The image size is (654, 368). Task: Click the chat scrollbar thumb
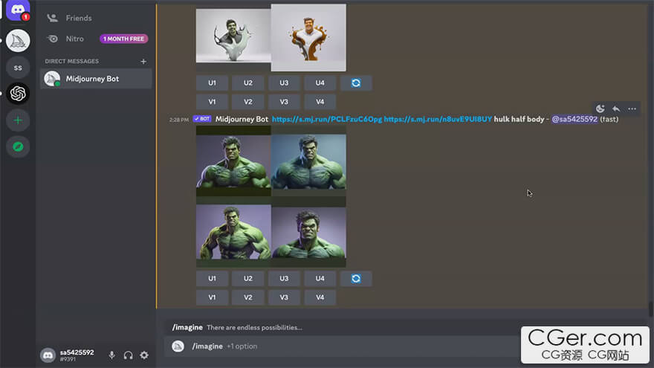(x=651, y=309)
